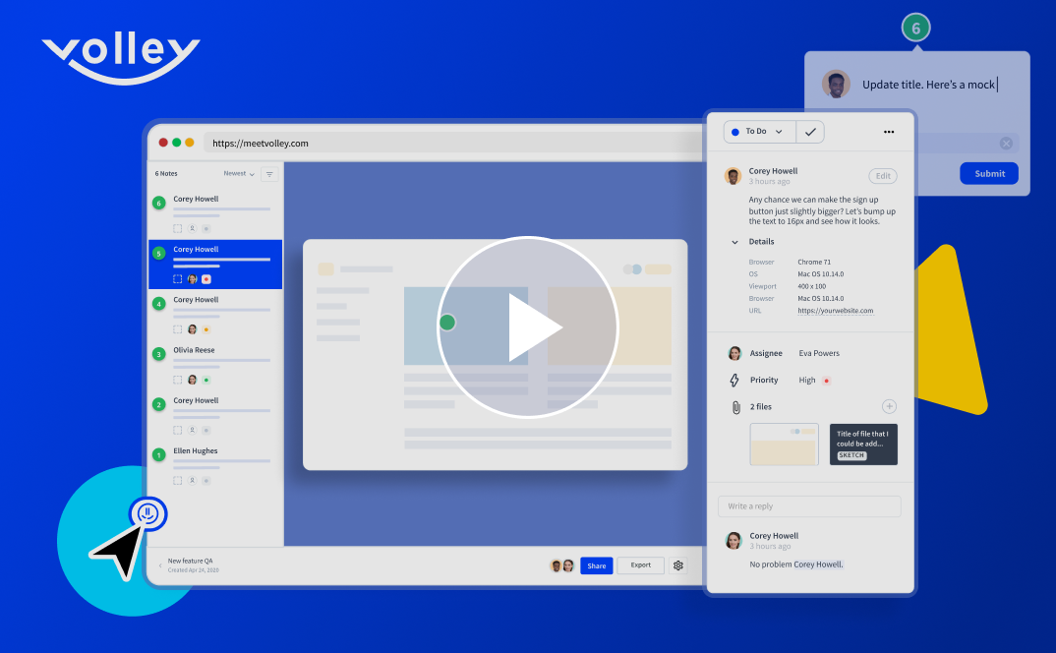
Task: Open the three-dot more options menu
Action: point(889,132)
